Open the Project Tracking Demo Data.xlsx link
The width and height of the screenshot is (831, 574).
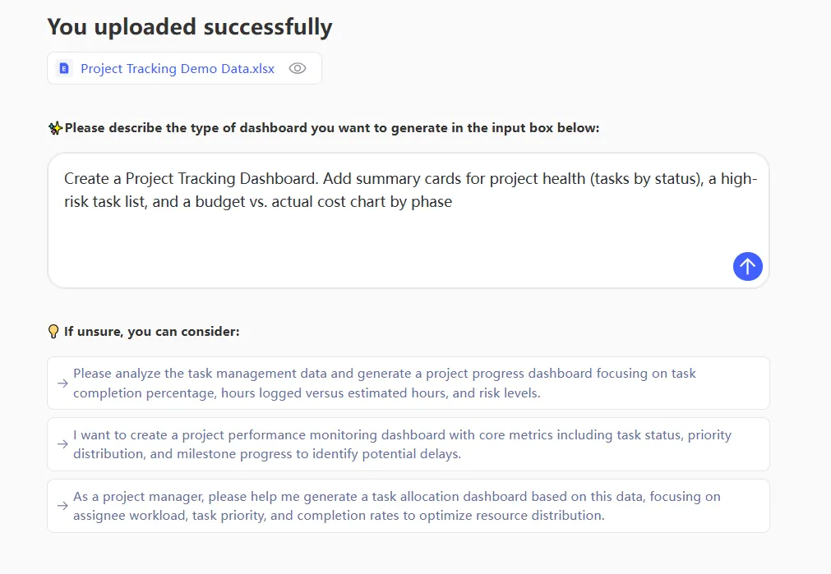coord(178,68)
